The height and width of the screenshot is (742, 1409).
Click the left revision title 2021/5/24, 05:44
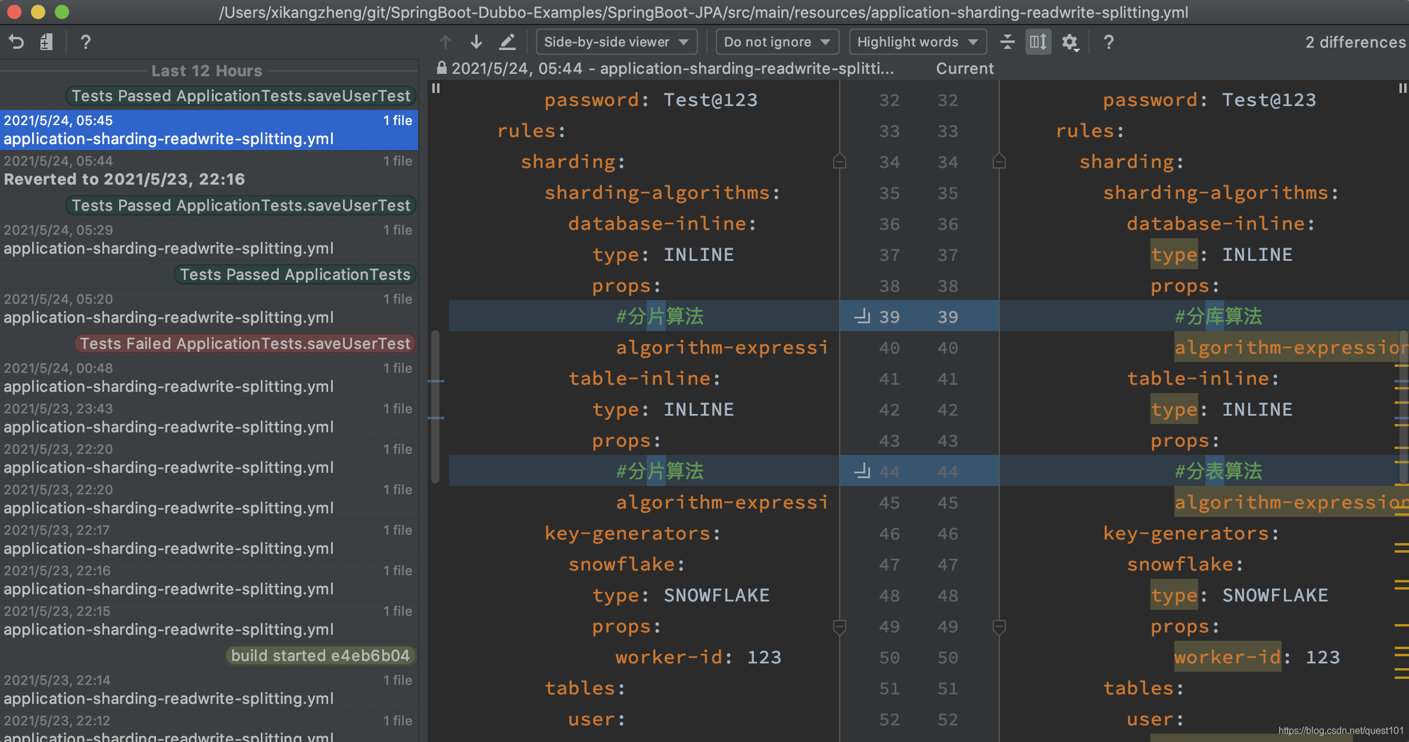point(673,68)
